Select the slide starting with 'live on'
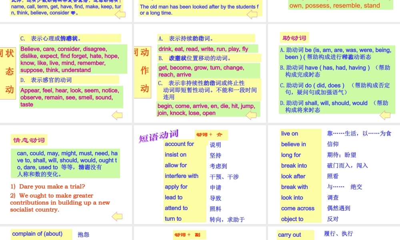The width and height of the screenshot is (400, 240). point(334,175)
